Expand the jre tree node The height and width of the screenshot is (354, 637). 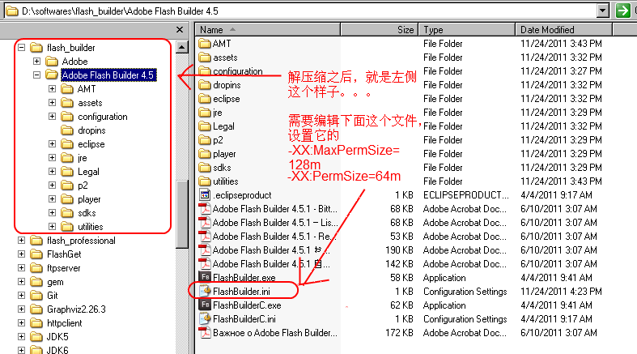click(52, 158)
